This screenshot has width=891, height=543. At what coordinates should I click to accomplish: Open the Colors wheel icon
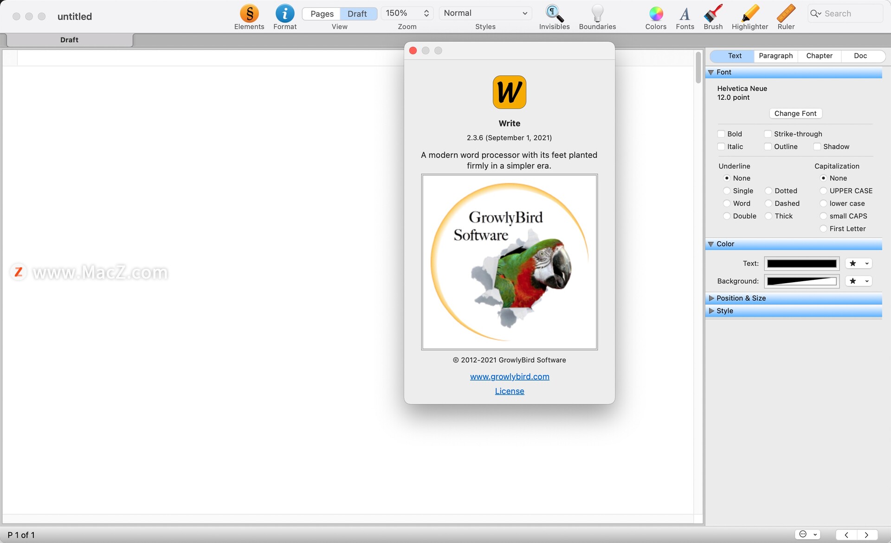[x=656, y=14]
